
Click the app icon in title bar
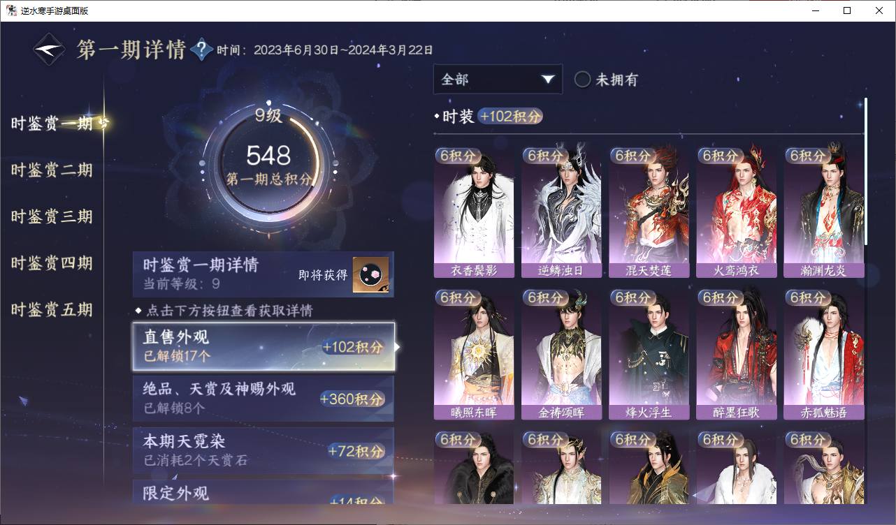(11, 10)
